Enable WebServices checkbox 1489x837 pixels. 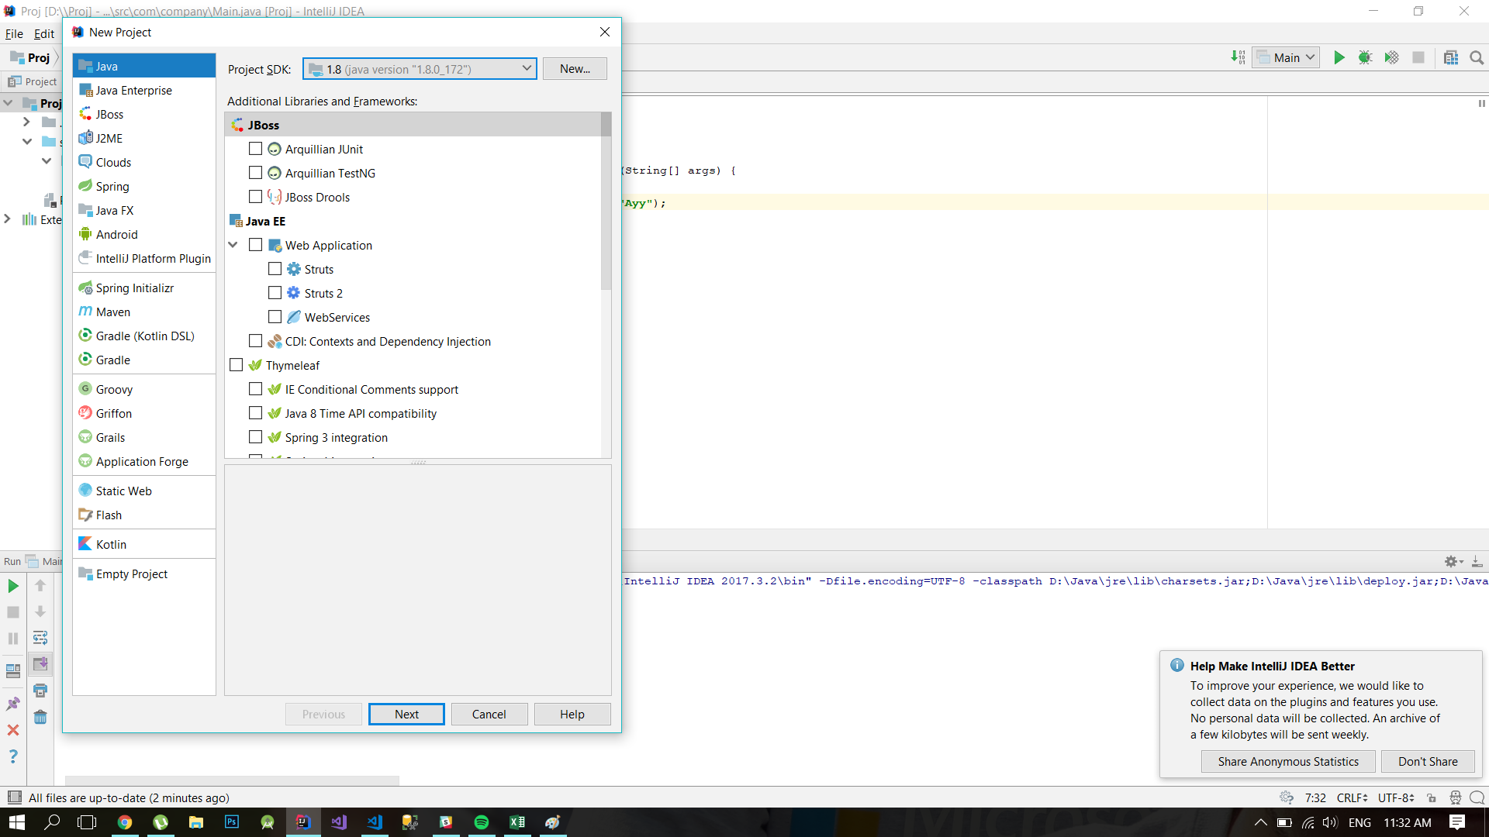(275, 316)
